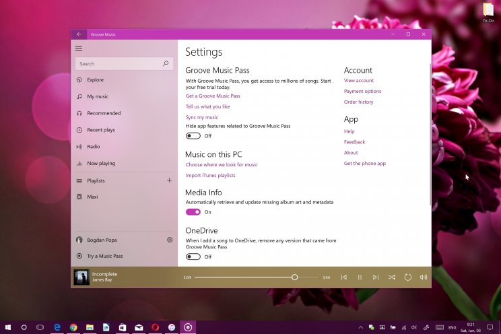This screenshot has width=501, height=334.
Task: Open the Playlists section
Action: 96,180
